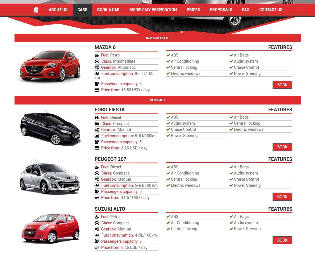
Task: Open the Prices page
Action: [193, 10]
